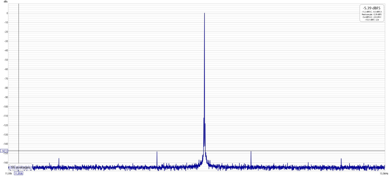389x176 pixels.
Task: Click the -160 tick on vertical axis
Action: pos(5,163)
